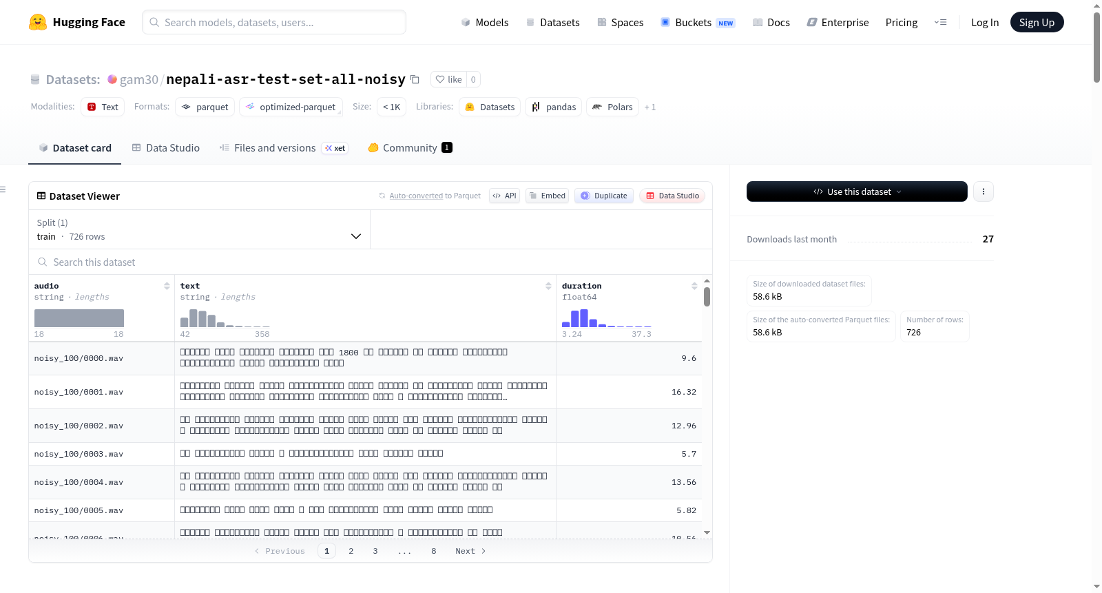Image resolution: width=1102 pixels, height=593 pixels.
Task: Select the Polars library tag
Action: (612, 107)
